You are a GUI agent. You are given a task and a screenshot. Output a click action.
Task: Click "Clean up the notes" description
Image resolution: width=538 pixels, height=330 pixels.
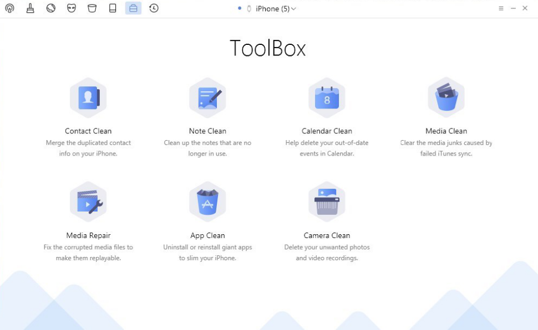pos(207,148)
